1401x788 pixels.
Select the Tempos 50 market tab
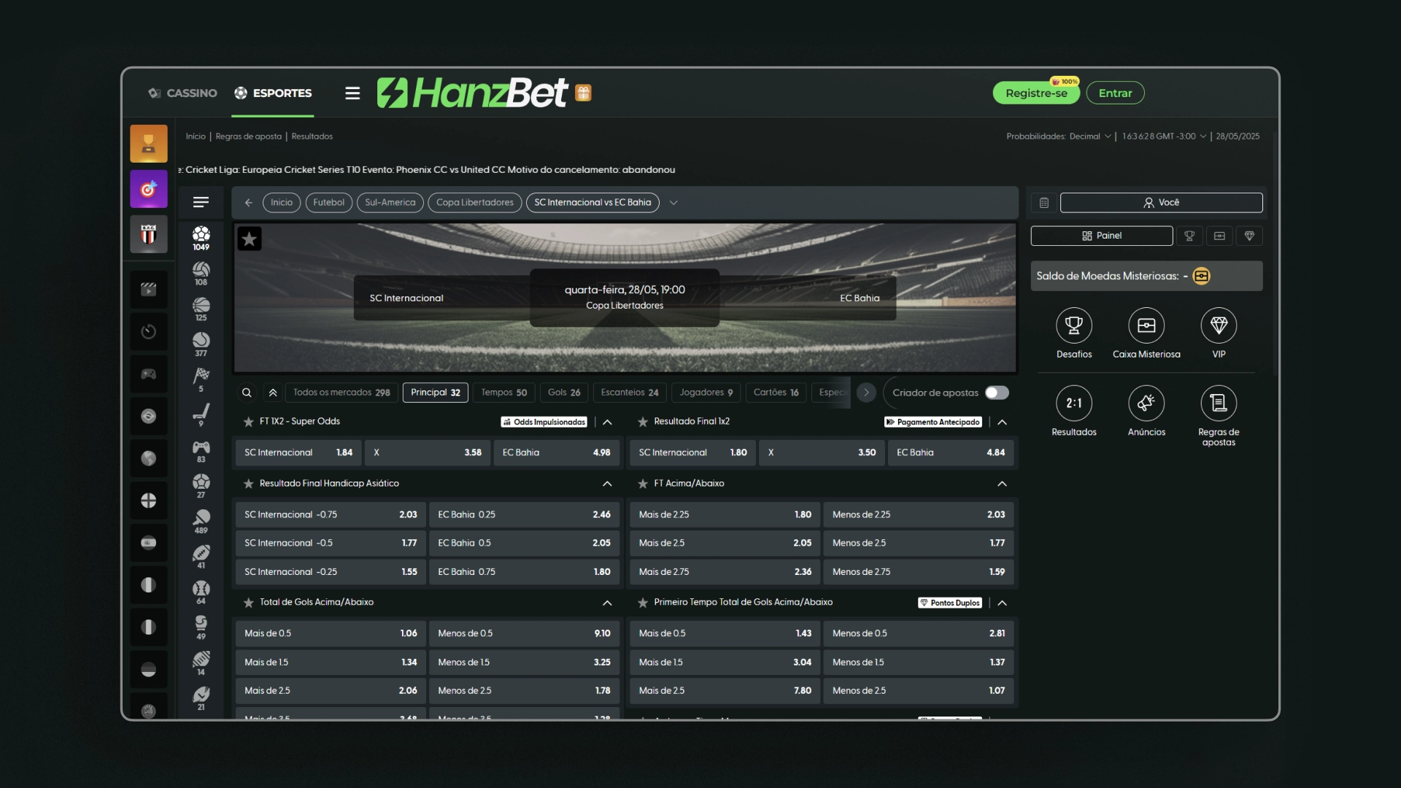(504, 393)
